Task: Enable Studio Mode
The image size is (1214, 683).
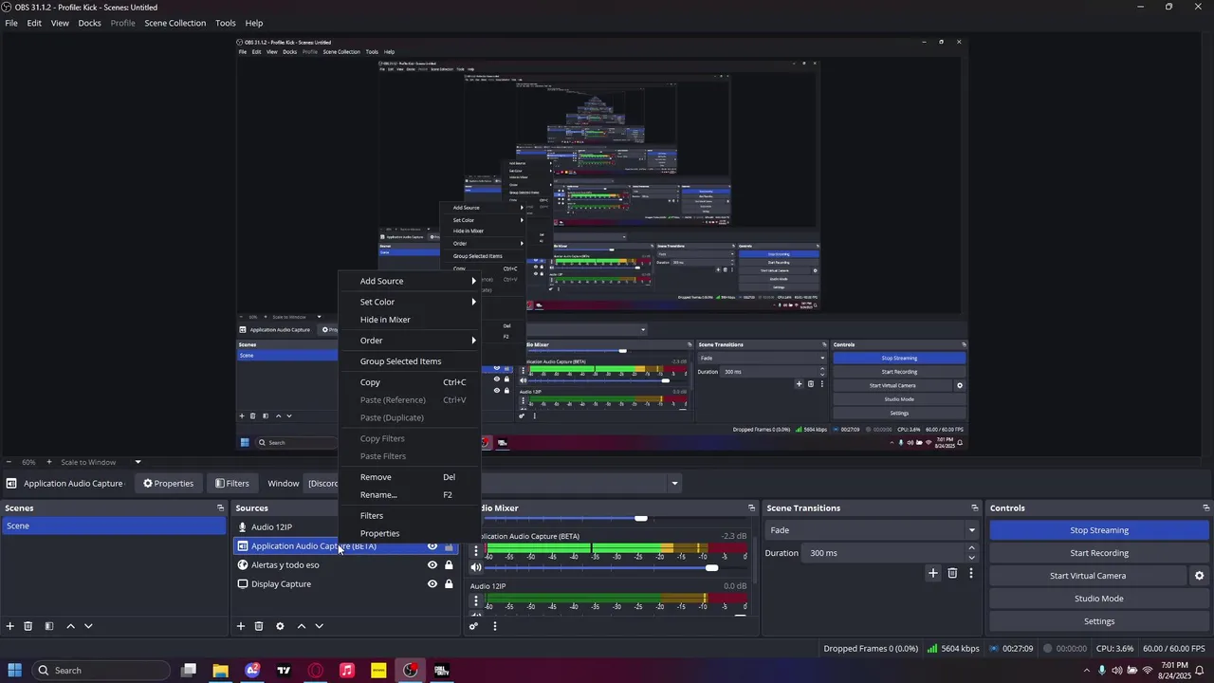Action: click(1099, 599)
